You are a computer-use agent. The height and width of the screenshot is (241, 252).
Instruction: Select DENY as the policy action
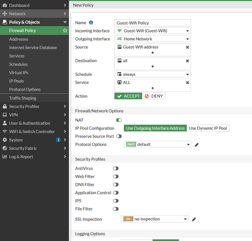(x=154, y=96)
